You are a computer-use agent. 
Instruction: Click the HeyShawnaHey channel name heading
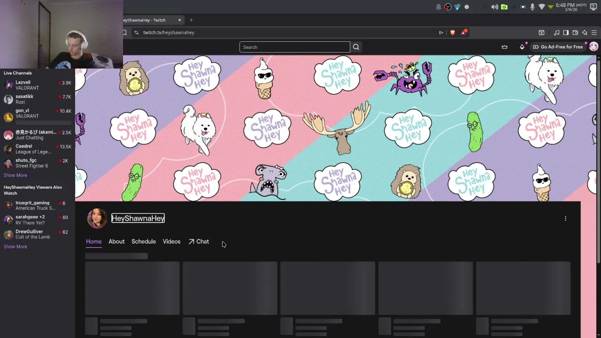[138, 218]
